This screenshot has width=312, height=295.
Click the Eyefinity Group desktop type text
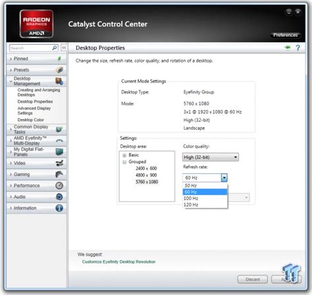coord(199,92)
